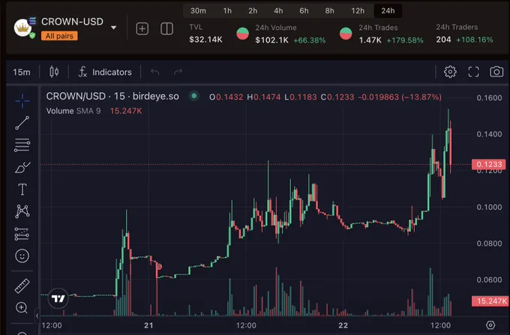
Task: Open the price scale settings icon
Action: (490, 325)
